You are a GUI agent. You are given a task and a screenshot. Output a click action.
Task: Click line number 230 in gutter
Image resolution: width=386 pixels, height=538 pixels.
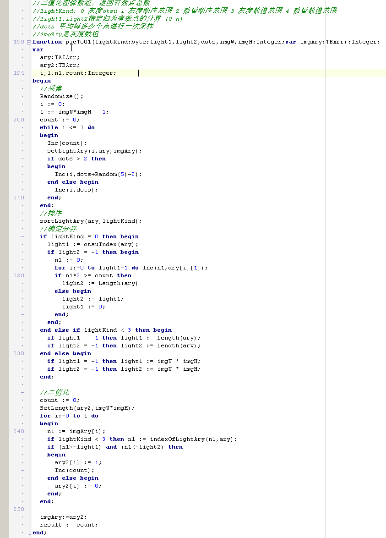point(18,353)
